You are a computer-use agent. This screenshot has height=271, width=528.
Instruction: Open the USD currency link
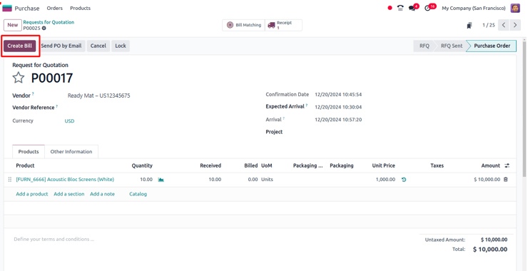click(69, 121)
